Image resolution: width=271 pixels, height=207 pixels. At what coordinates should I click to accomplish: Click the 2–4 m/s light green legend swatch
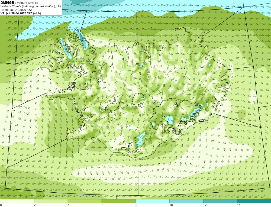(51, 201)
